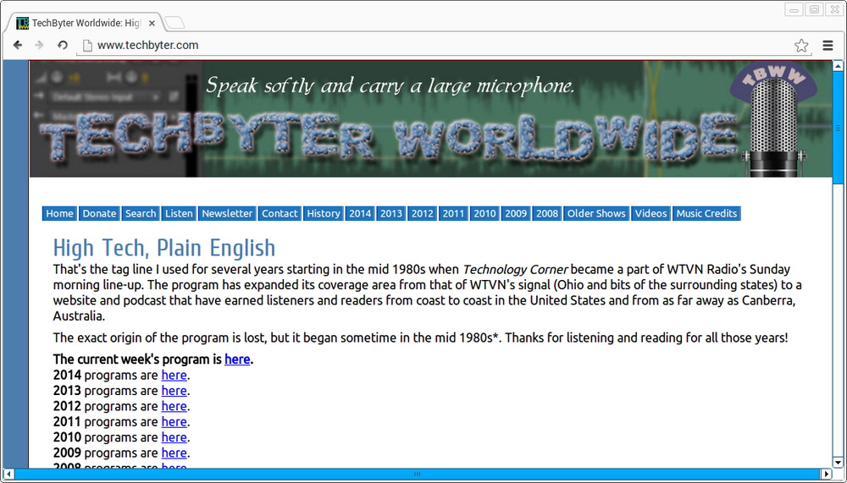Click the browser forward arrow
This screenshot has height=483, width=847.
pyautogui.click(x=40, y=46)
